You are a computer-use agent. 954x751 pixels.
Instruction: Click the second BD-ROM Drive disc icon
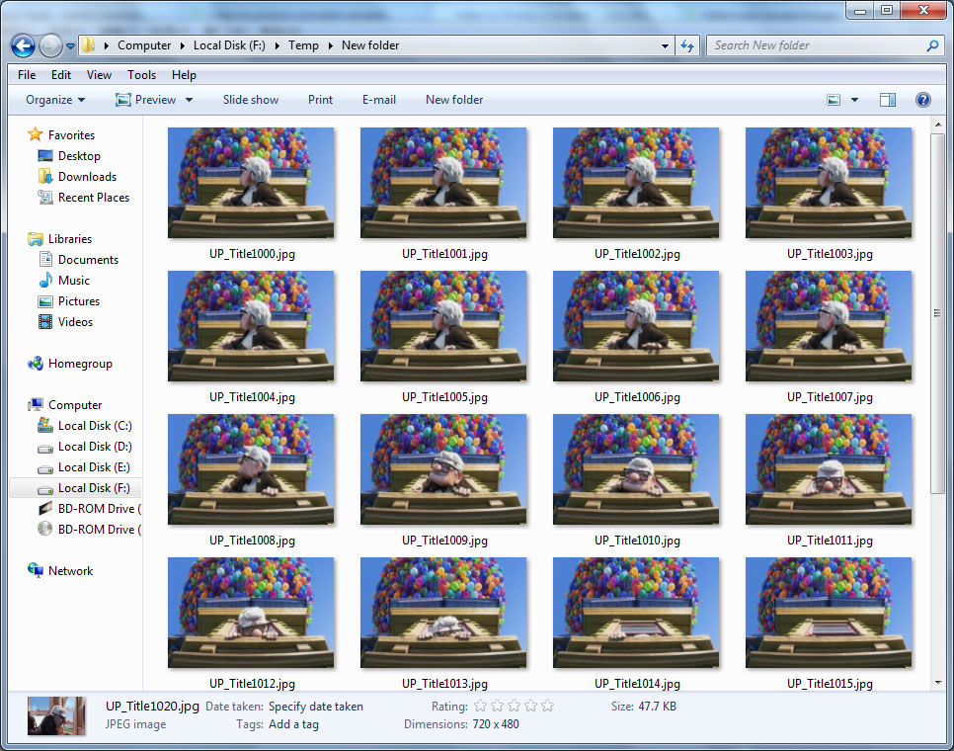45,529
